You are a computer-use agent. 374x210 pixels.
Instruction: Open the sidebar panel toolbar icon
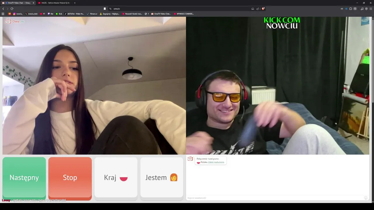click(x=355, y=9)
